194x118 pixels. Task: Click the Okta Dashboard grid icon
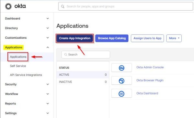[x=121, y=94]
